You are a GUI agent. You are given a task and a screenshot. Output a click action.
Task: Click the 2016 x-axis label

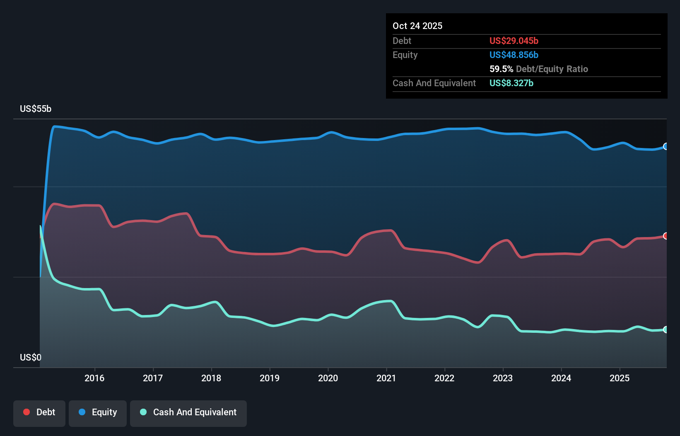tap(94, 378)
